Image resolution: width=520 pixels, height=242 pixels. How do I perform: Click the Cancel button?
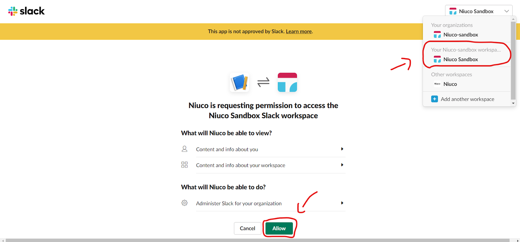[x=247, y=228]
